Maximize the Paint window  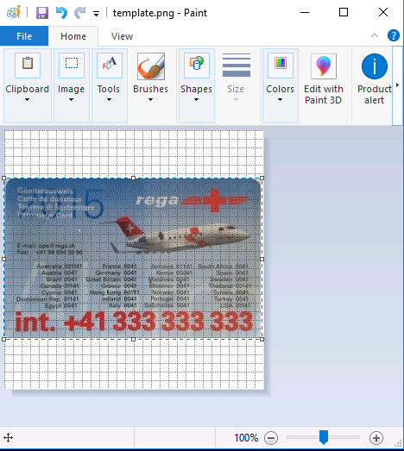pyautogui.click(x=344, y=12)
